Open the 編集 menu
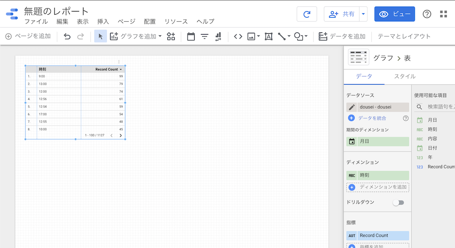The height and width of the screenshot is (248, 455). coord(62,21)
